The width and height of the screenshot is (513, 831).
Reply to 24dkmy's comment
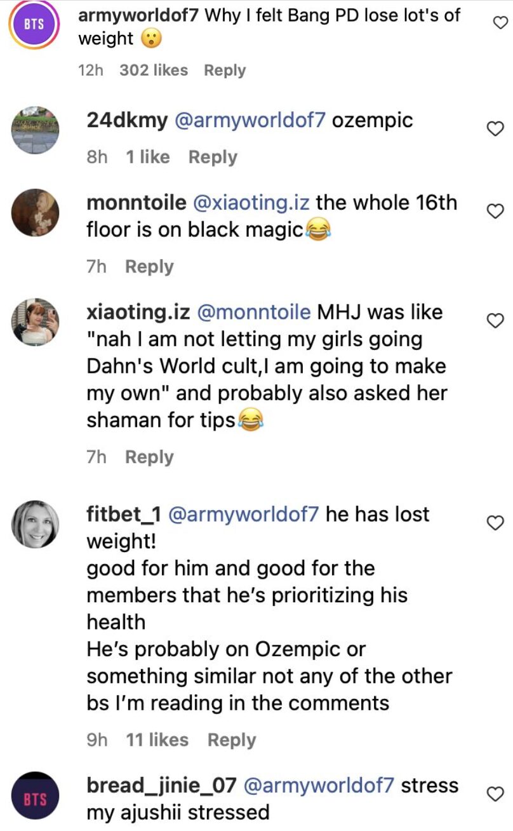pyautogui.click(x=212, y=157)
